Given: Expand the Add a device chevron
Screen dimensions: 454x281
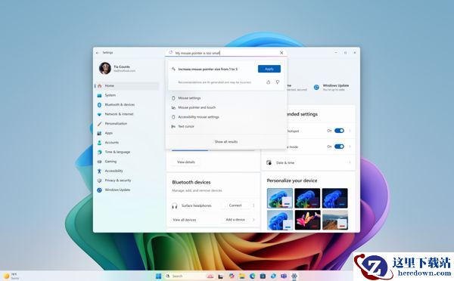Looking at the screenshot, I should click(x=253, y=220).
